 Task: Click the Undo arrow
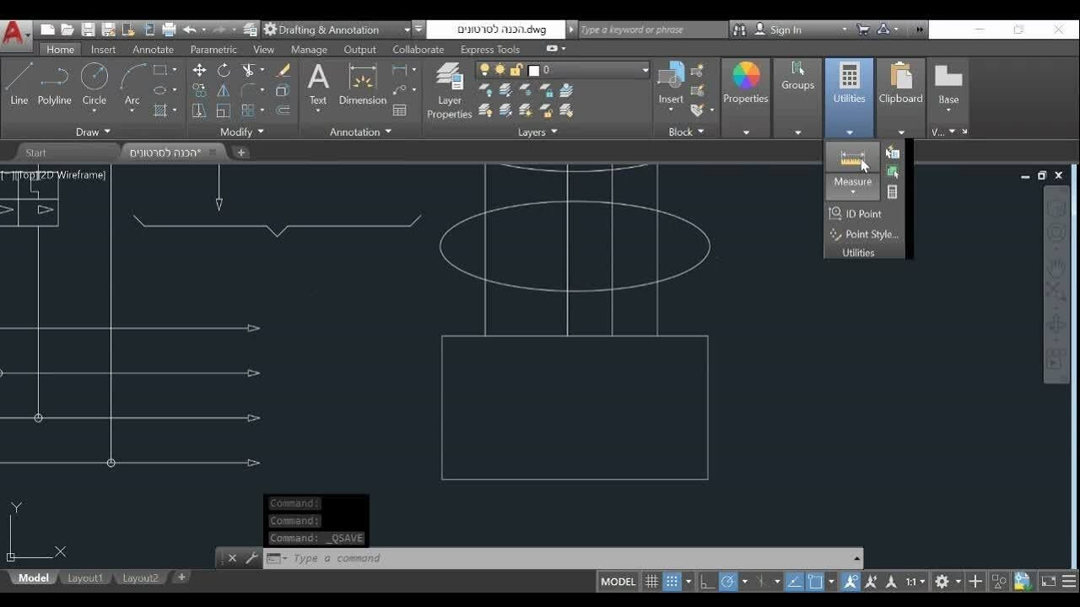(189, 30)
